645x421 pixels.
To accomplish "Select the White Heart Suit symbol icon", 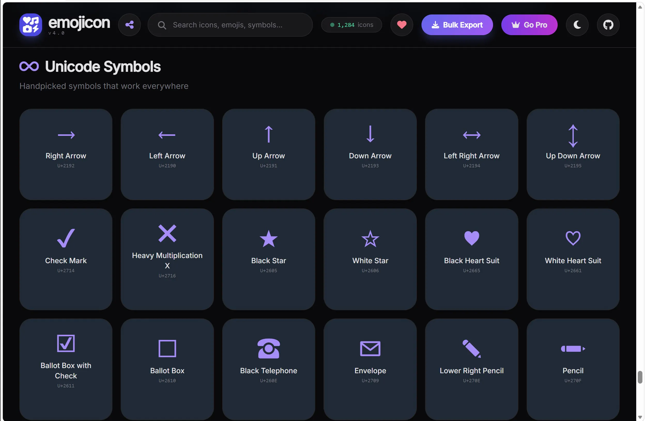I will (x=573, y=238).
